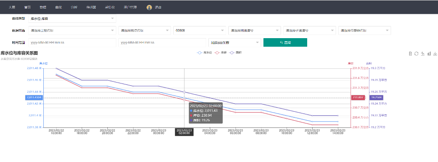The width and height of the screenshot is (438, 162).
Task: Click the green 查询 search button
Action: pos(285,43)
